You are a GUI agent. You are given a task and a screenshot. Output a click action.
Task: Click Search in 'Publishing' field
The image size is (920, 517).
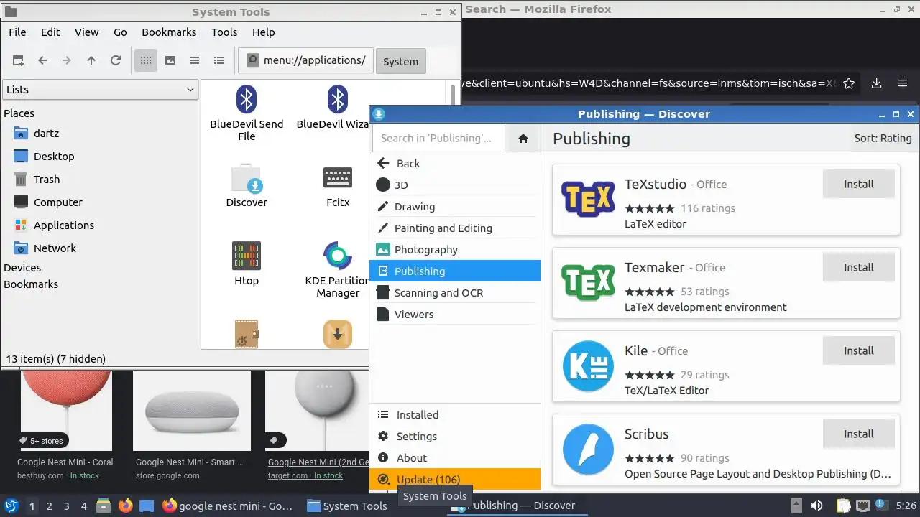pyautogui.click(x=438, y=139)
